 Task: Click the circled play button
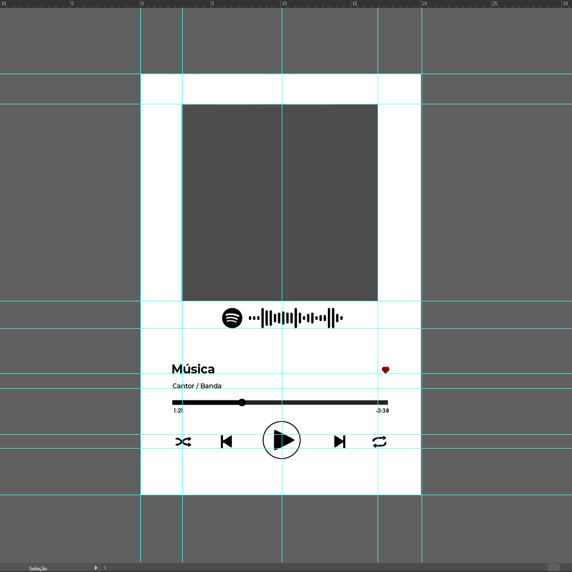[x=282, y=440]
